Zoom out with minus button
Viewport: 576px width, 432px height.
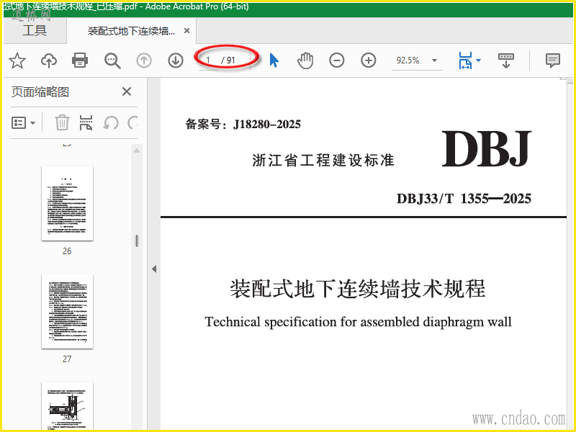tap(337, 60)
